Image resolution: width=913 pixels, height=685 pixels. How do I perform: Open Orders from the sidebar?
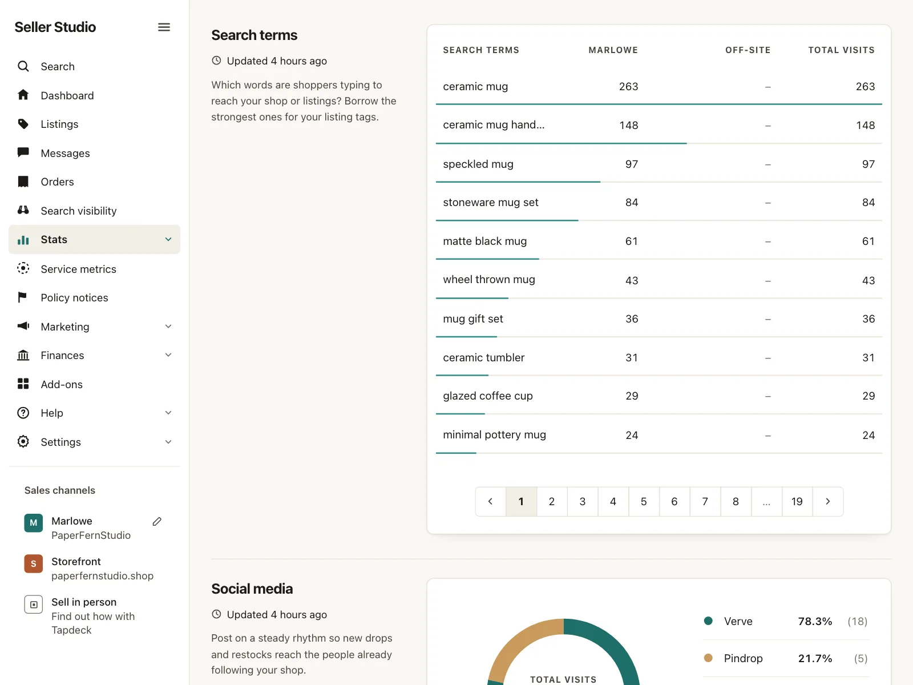pyautogui.click(x=94, y=182)
